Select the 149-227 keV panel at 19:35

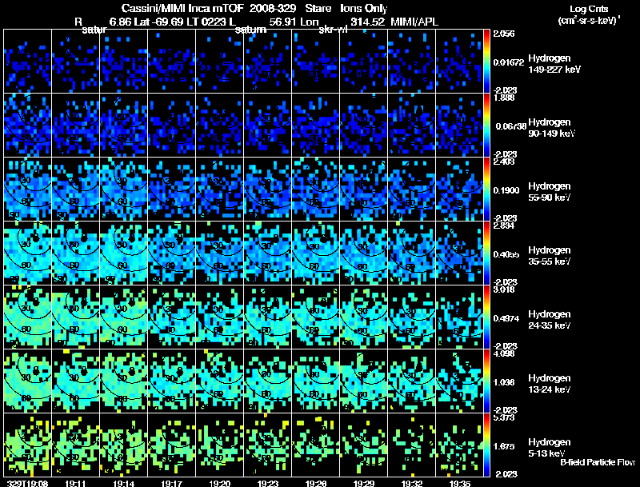point(459,62)
